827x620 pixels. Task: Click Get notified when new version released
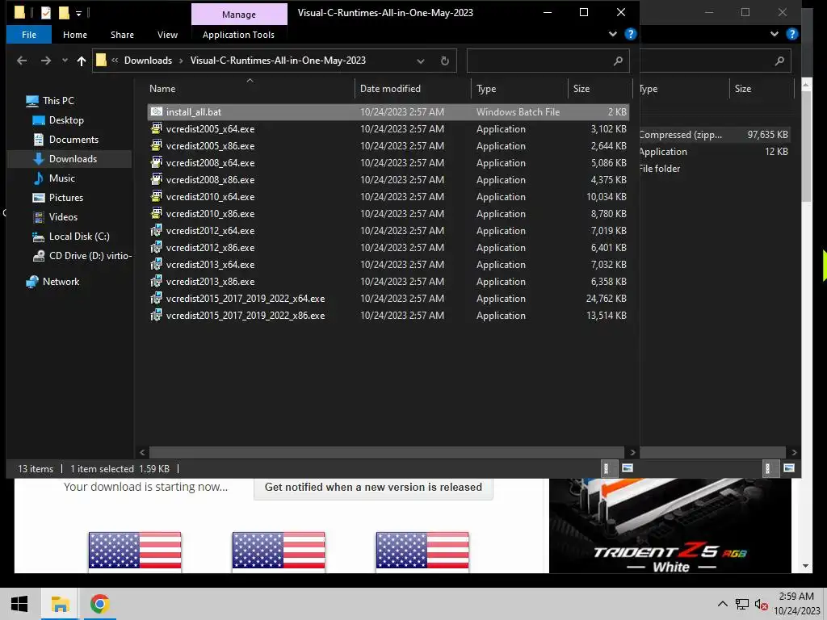373,488
